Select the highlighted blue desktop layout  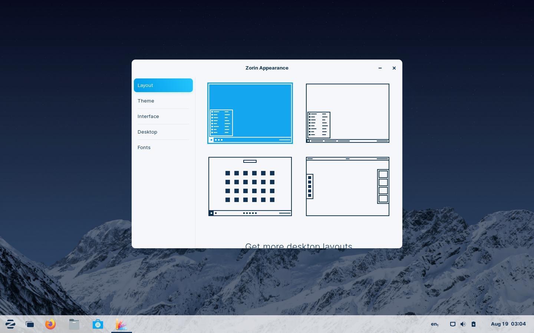[250, 113]
